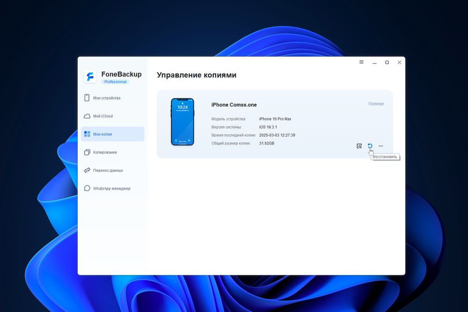Maximize the FoneBackup window
This screenshot has width=468, height=312.
point(387,62)
